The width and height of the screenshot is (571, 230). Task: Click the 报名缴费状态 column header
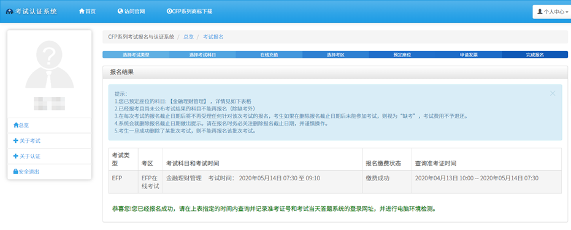387,159
